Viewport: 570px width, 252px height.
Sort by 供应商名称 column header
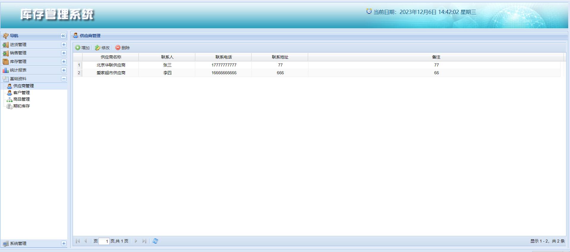tap(110, 57)
